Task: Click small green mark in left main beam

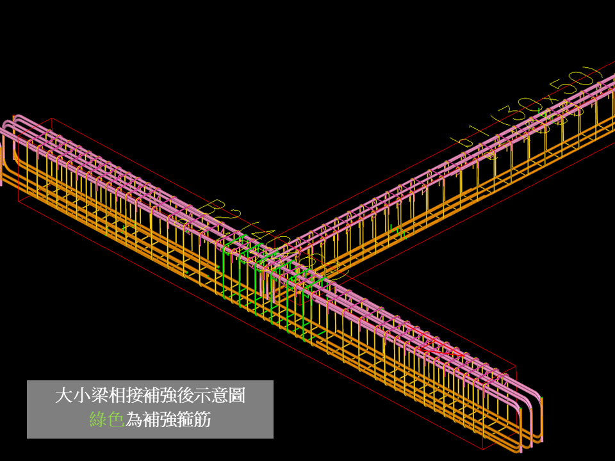Action: [x=124, y=227]
